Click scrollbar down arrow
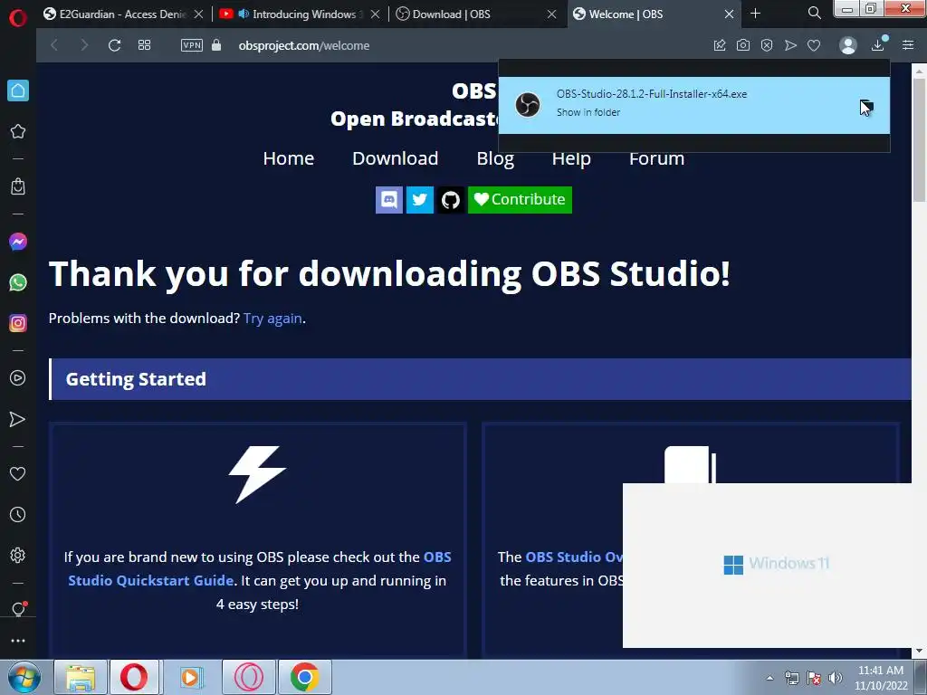Screen dimensions: 927x695 point(920,652)
